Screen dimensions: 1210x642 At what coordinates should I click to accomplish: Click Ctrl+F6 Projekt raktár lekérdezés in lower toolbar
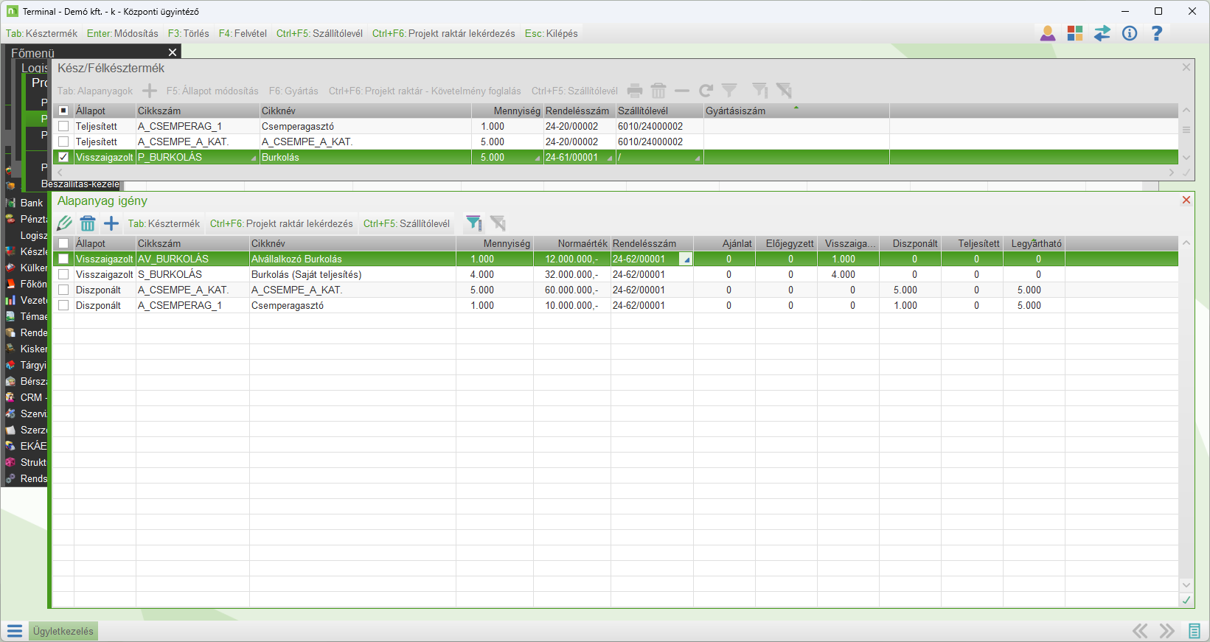tap(281, 223)
